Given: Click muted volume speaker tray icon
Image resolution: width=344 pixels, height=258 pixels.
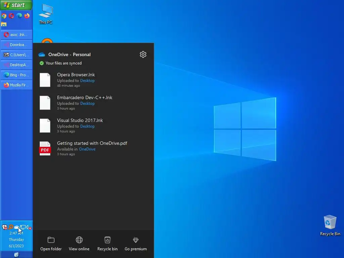Looking at the screenshot, I should point(29,227).
